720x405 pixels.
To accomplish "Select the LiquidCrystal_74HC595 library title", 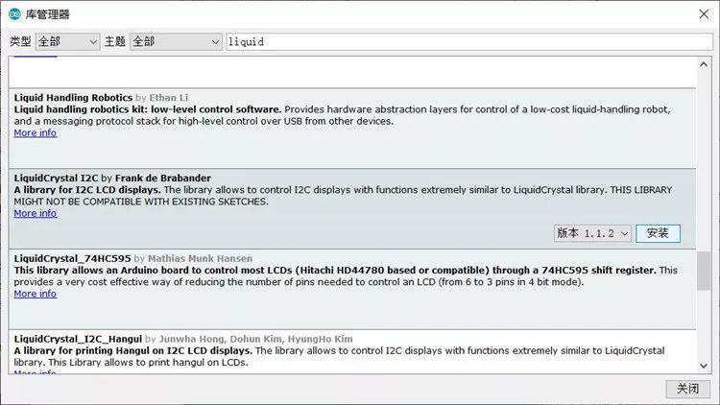I will point(72,258).
